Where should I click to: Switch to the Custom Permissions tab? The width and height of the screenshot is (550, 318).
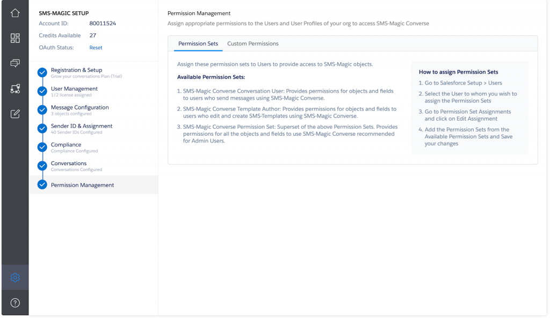coord(253,43)
